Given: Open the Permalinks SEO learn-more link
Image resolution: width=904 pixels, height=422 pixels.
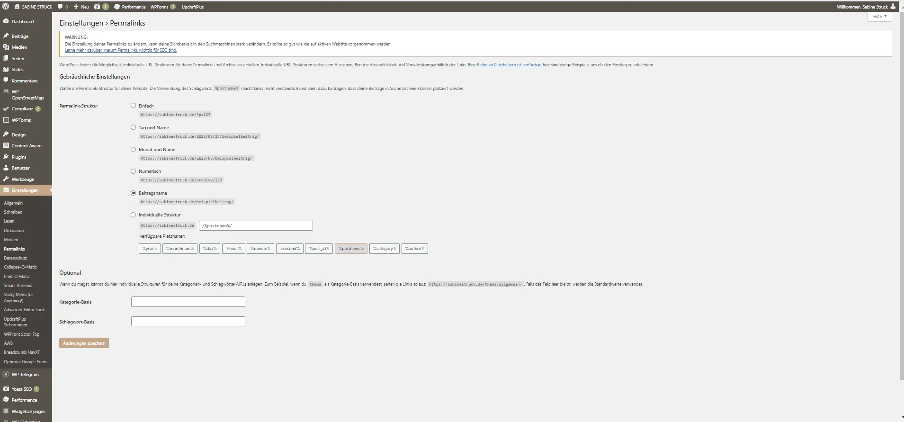Looking at the screenshot, I should pos(121,50).
